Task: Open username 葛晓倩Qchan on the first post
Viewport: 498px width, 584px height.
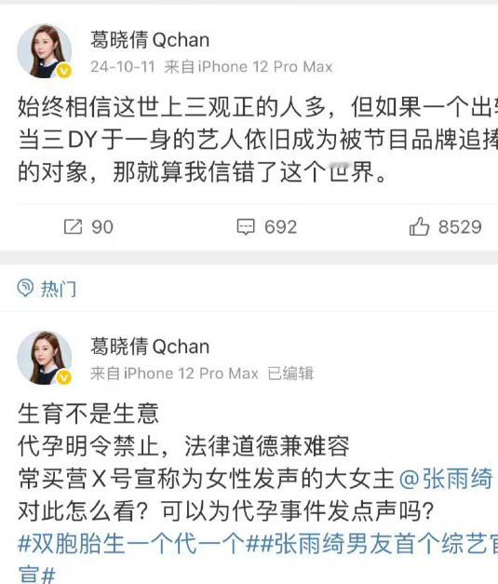Action: pos(150,40)
